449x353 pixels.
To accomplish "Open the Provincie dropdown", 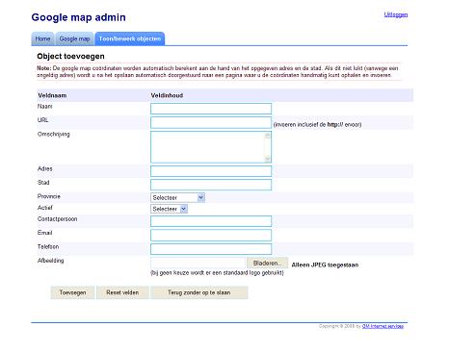I will (x=177, y=197).
